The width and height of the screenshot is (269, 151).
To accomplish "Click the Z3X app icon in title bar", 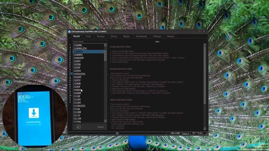I will pos(69,32).
